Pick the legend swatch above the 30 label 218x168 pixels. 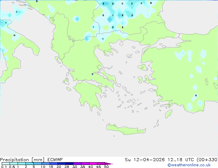tap(77, 164)
